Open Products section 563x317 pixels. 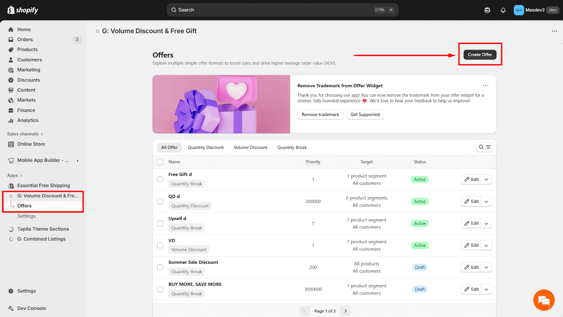tap(27, 50)
